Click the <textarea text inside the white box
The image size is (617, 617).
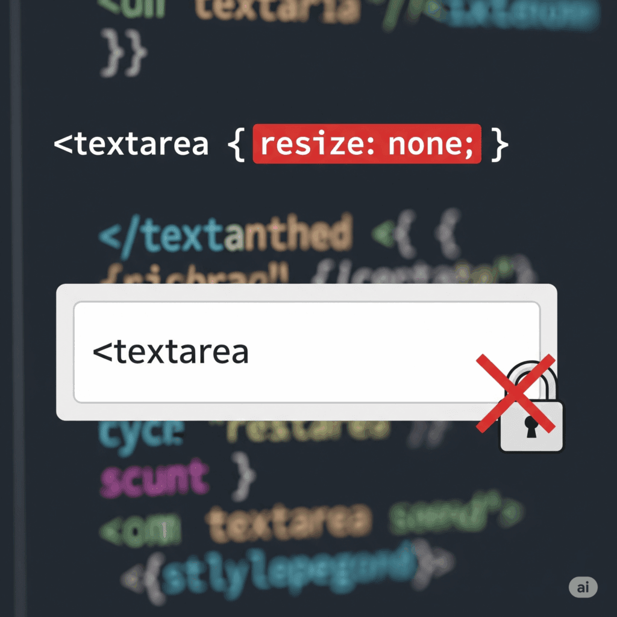pos(171,351)
